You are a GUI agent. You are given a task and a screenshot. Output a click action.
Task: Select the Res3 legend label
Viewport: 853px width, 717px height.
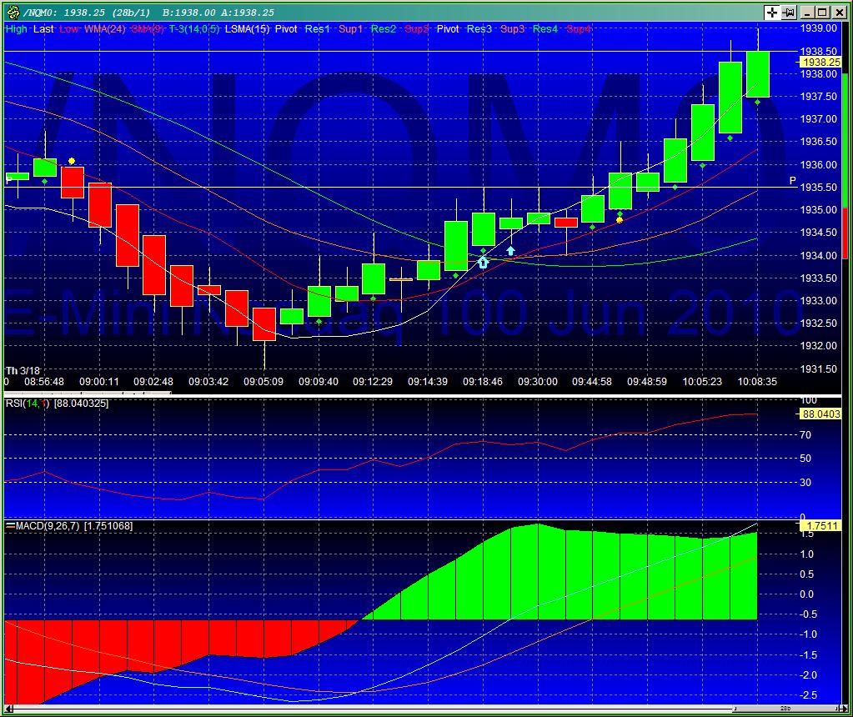click(x=479, y=29)
